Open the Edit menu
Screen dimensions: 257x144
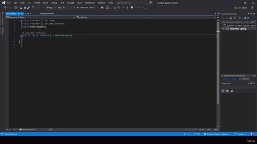(x=15, y=3)
